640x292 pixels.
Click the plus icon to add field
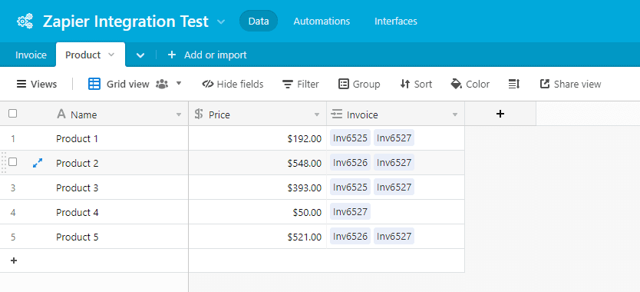point(500,114)
